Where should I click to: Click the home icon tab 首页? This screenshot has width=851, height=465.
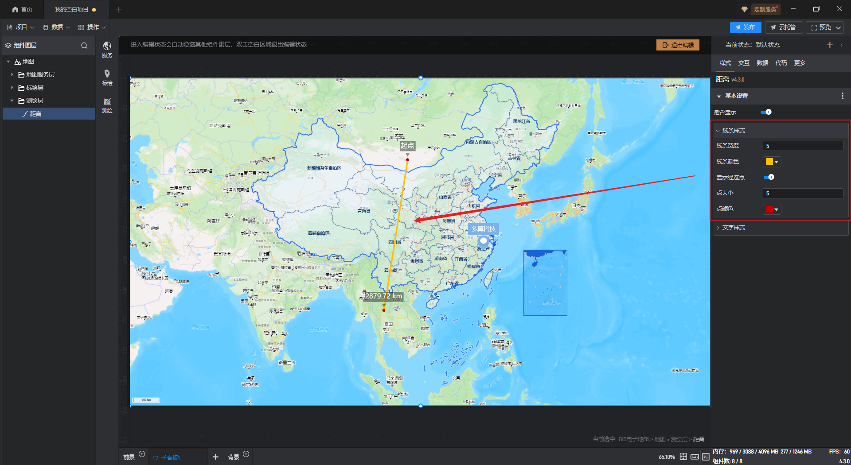[22, 9]
